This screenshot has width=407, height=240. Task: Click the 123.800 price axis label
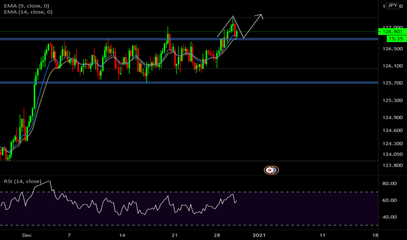(x=393, y=165)
